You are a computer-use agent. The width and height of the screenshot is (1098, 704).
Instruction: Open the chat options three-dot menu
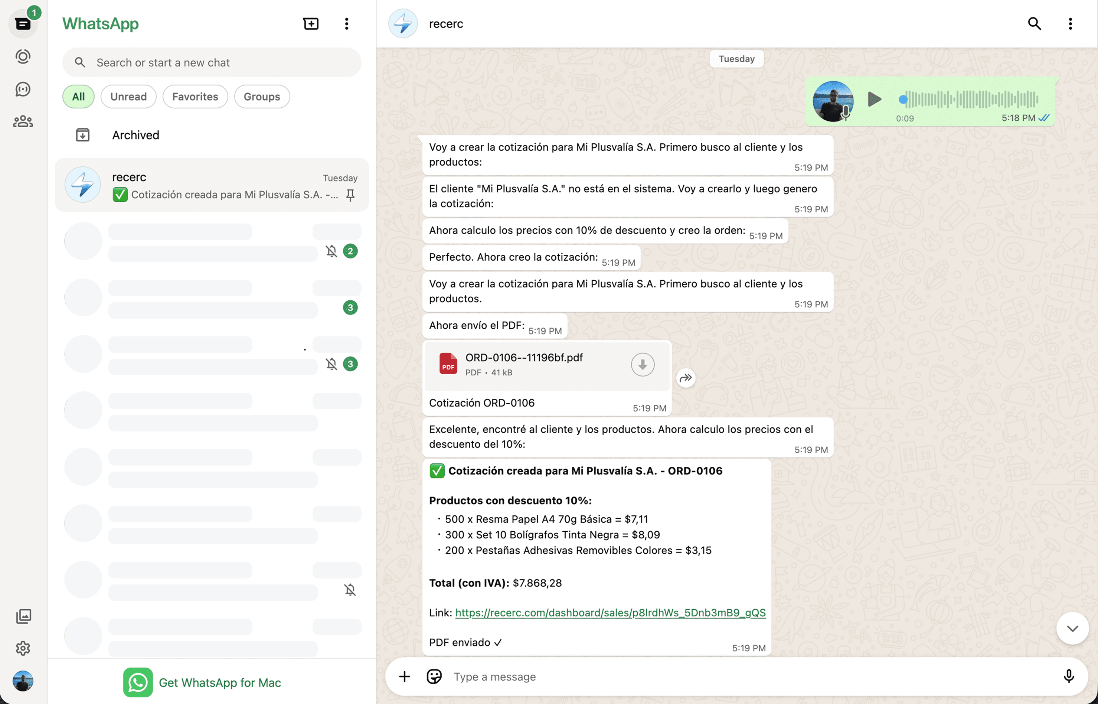pos(1070,23)
